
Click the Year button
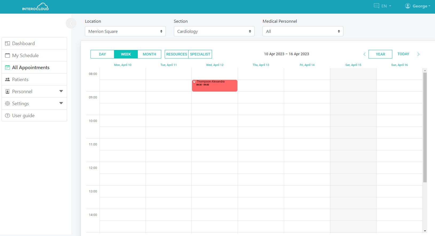click(x=380, y=54)
